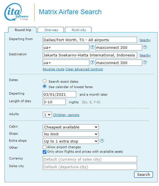Screen dimensions: 159x186
Task: Click Clear advanced controls link
Action: click(x=84, y=69)
